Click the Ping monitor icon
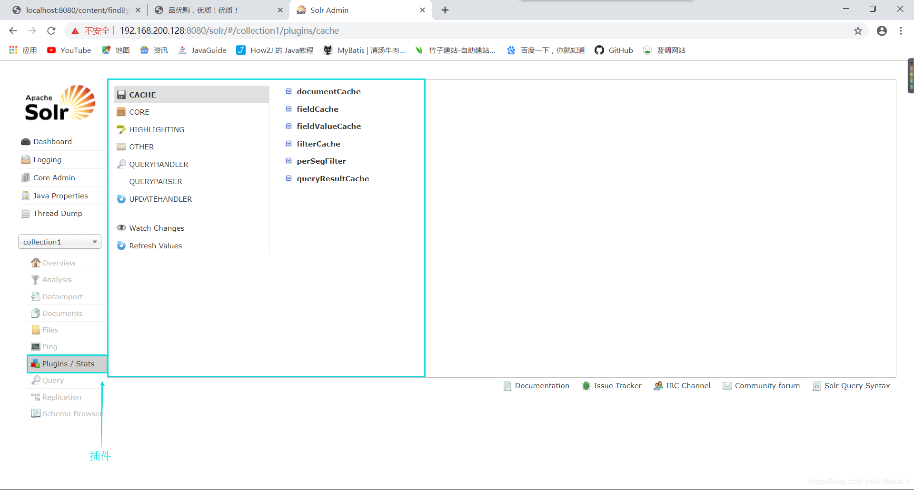 pos(36,346)
